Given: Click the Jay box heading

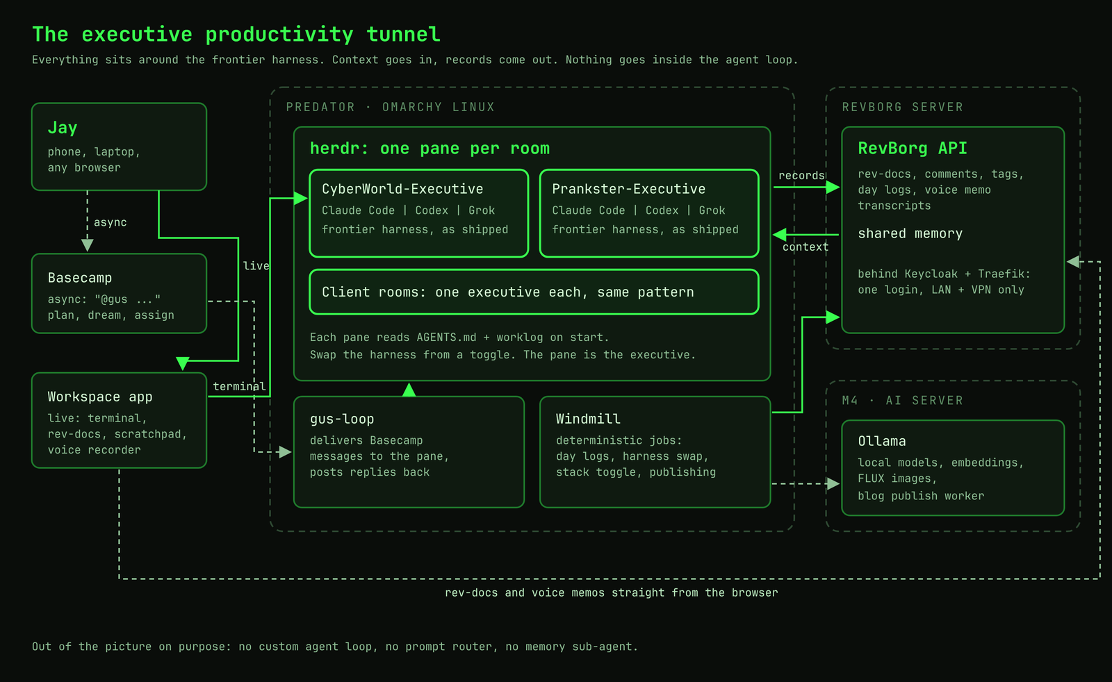Looking at the screenshot, I should [63, 128].
